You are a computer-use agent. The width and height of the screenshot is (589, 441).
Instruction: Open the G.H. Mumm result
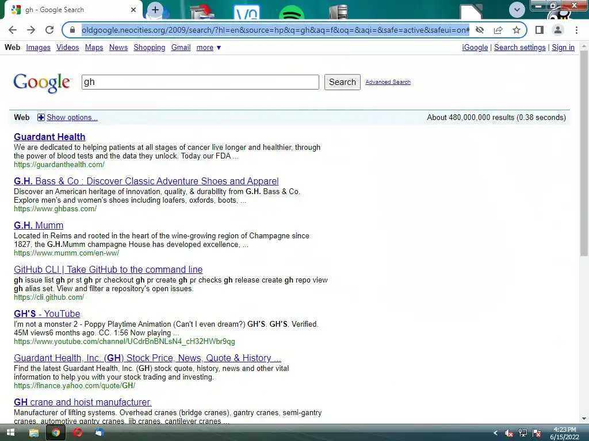(x=39, y=225)
